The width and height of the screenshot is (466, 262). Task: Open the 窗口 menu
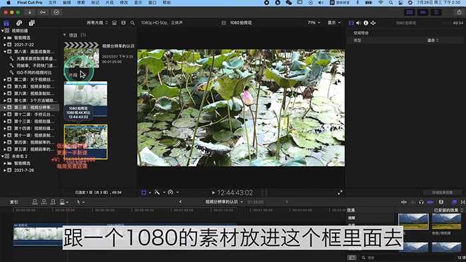[152, 3]
